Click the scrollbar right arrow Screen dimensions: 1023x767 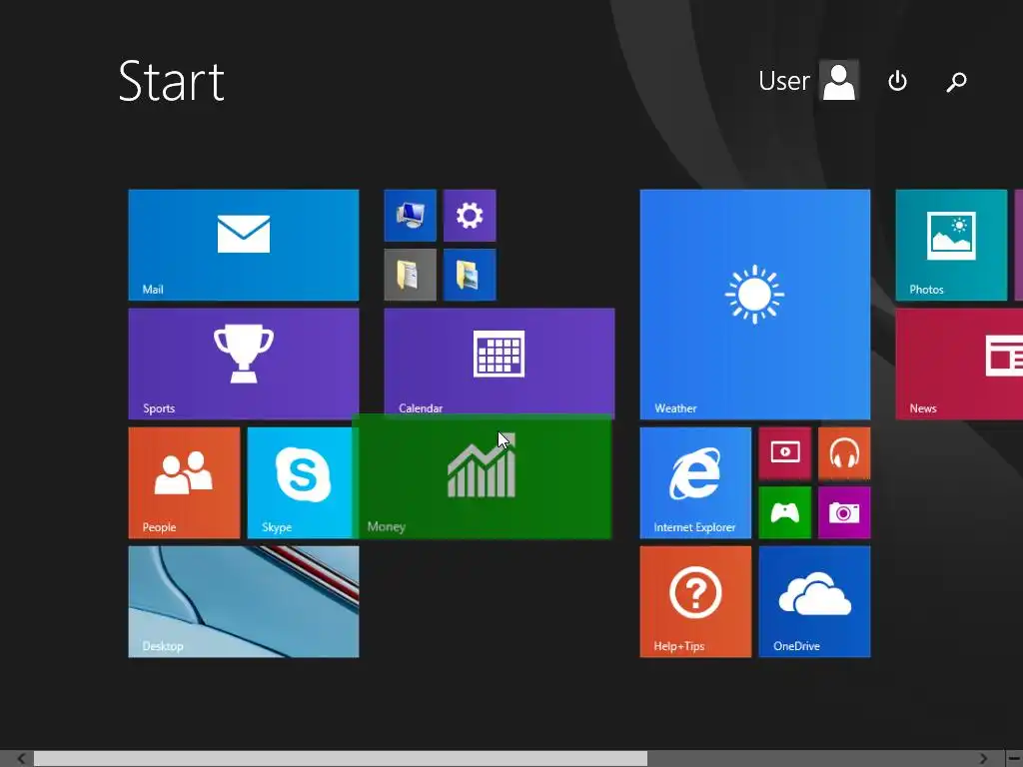click(983, 759)
